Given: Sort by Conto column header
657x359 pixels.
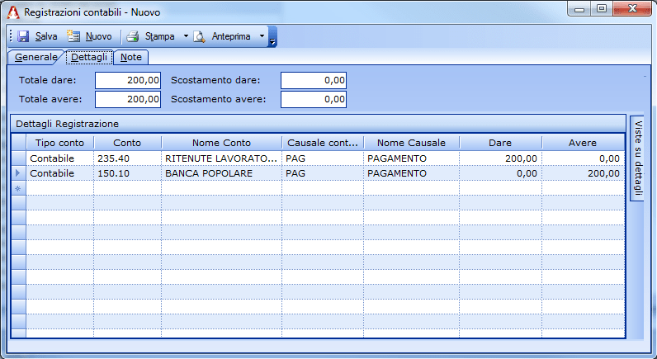Looking at the screenshot, I should (x=127, y=143).
